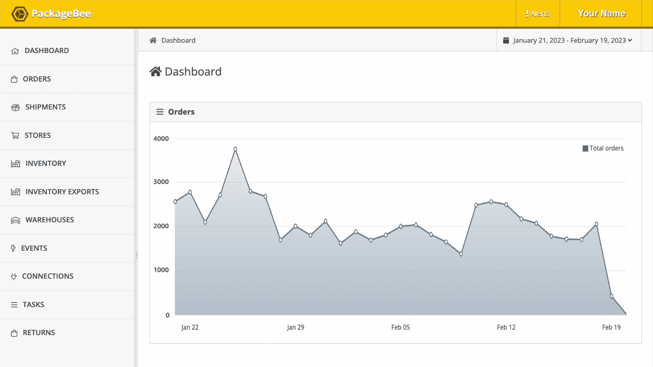Select the Events lightning bolt icon

point(13,248)
